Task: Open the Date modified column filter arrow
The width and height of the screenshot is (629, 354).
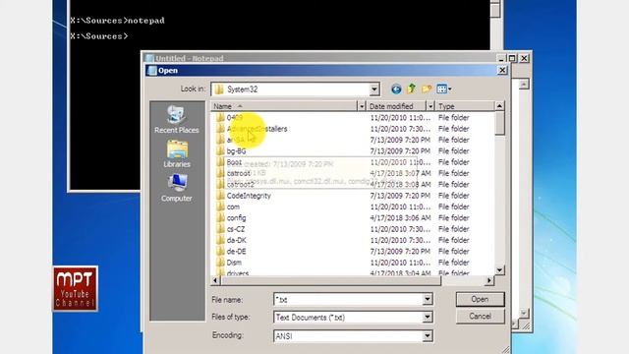Action: [430, 106]
